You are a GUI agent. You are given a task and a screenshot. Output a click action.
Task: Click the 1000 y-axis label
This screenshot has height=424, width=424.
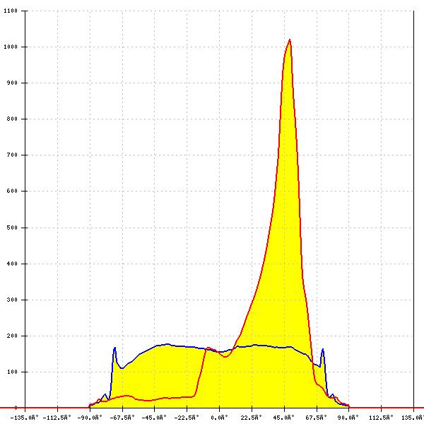click(x=11, y=47)
